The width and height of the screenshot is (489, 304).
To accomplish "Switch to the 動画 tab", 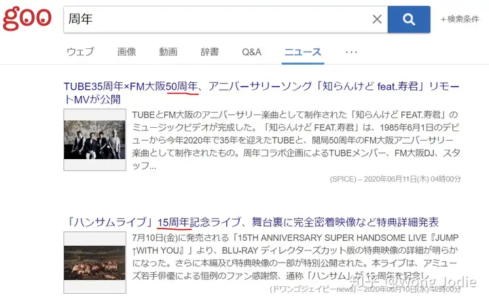I will (x=168, y=52).
